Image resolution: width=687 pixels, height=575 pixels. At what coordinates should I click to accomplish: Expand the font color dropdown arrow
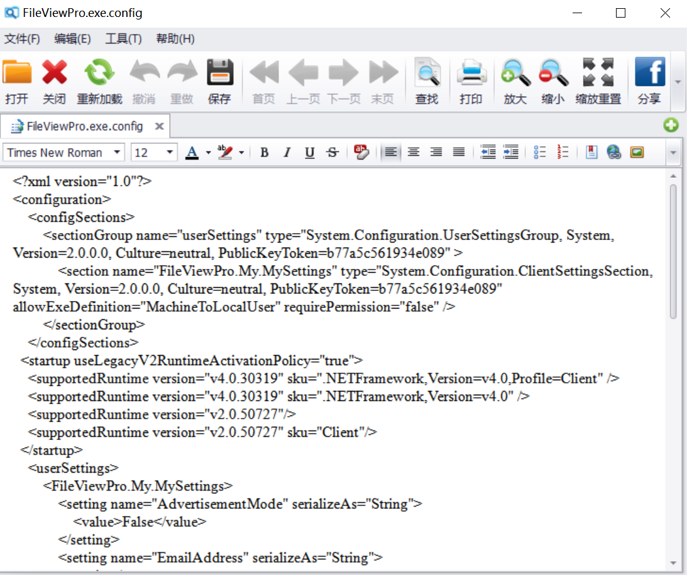coord(208,153)
